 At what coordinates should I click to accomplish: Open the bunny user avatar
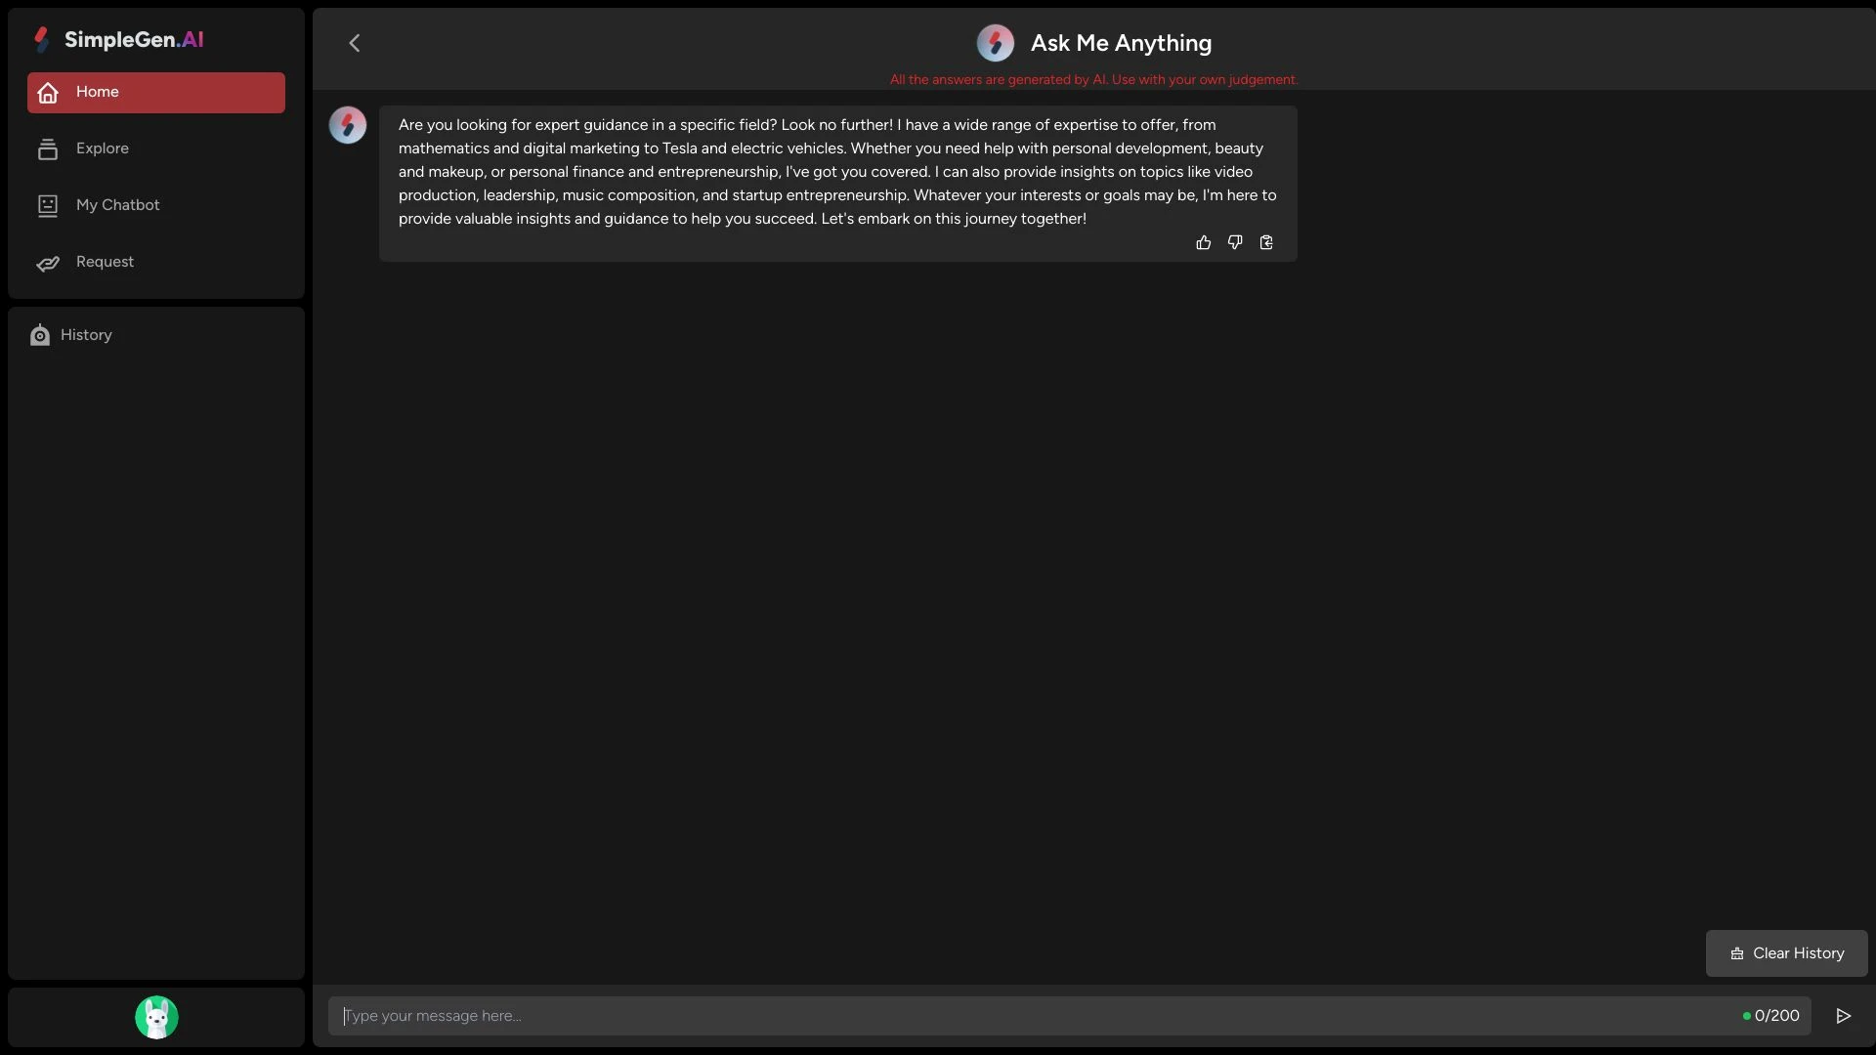pyautogui.click(x=156, y=1017)
